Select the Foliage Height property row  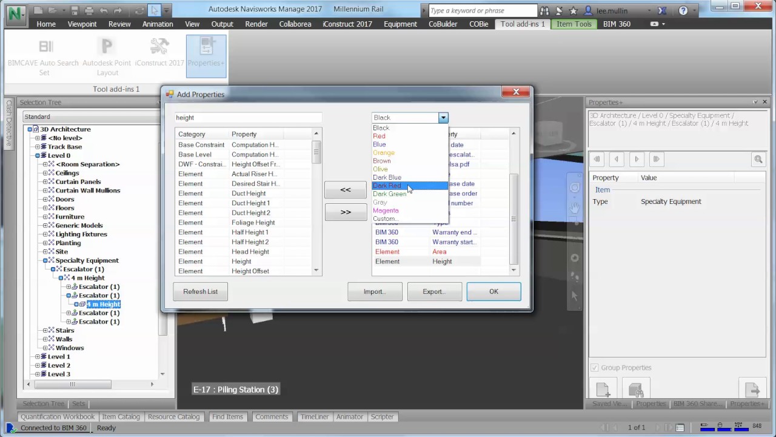[244, 223]
